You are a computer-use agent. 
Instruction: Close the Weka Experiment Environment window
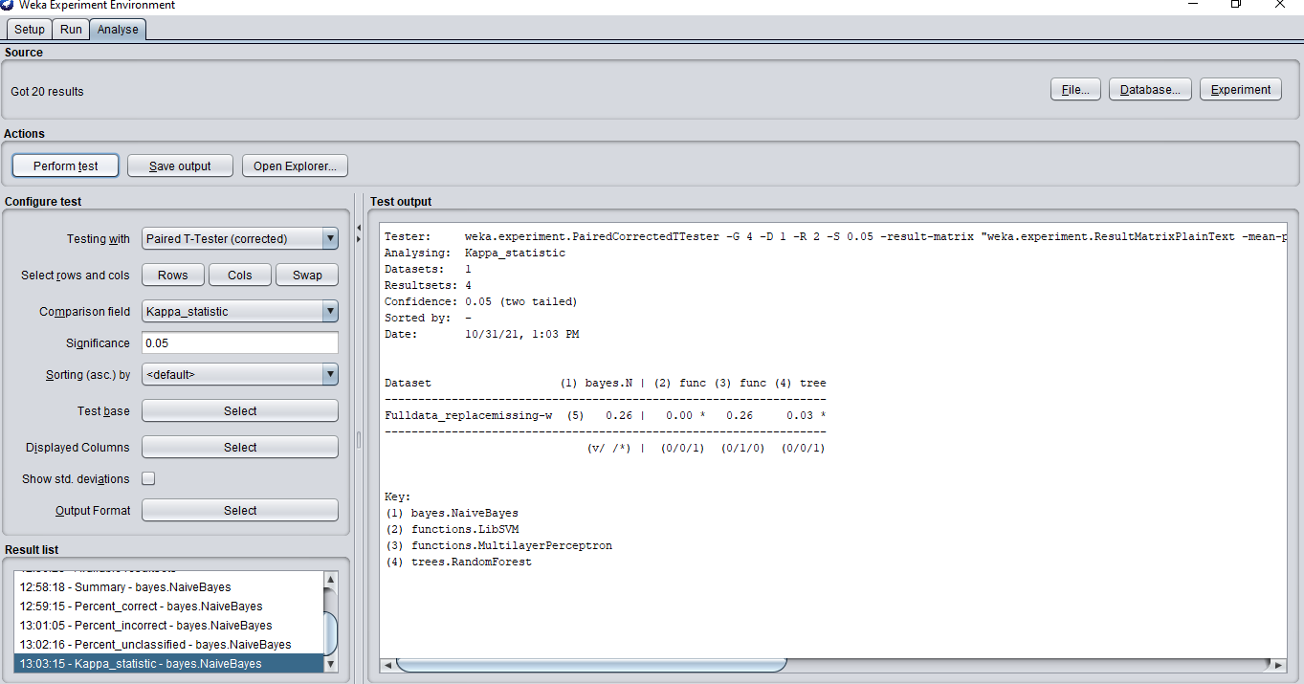coord(1280,5)
